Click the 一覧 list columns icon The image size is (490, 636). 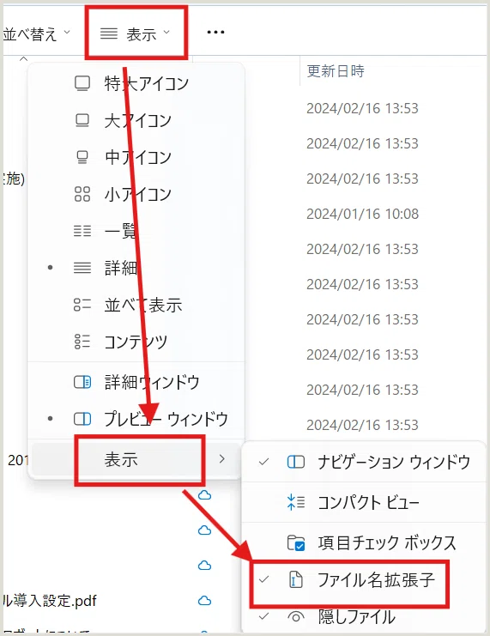click(x=82, y=231)
